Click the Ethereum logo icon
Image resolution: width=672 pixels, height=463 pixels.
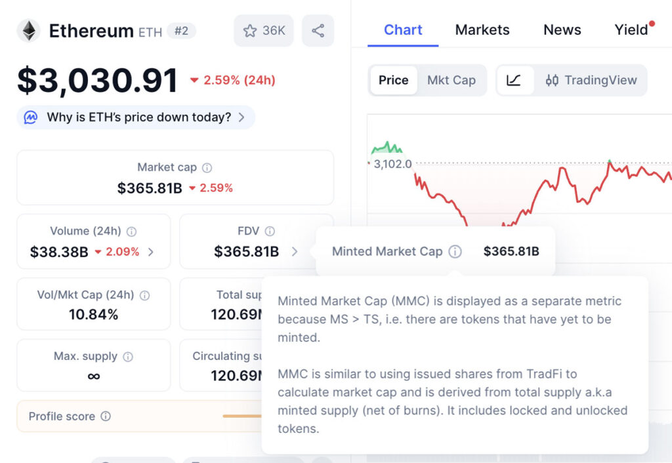pyautogui.click(x=28, y=31)
